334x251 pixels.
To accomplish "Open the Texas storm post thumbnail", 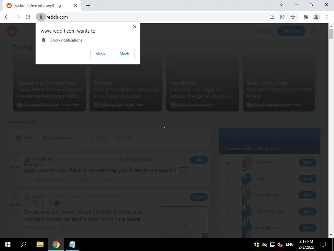I will point(185,222).
